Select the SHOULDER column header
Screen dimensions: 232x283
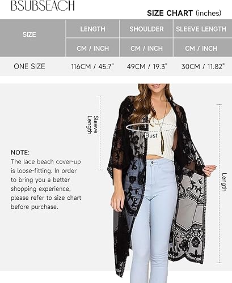(146, 29)
